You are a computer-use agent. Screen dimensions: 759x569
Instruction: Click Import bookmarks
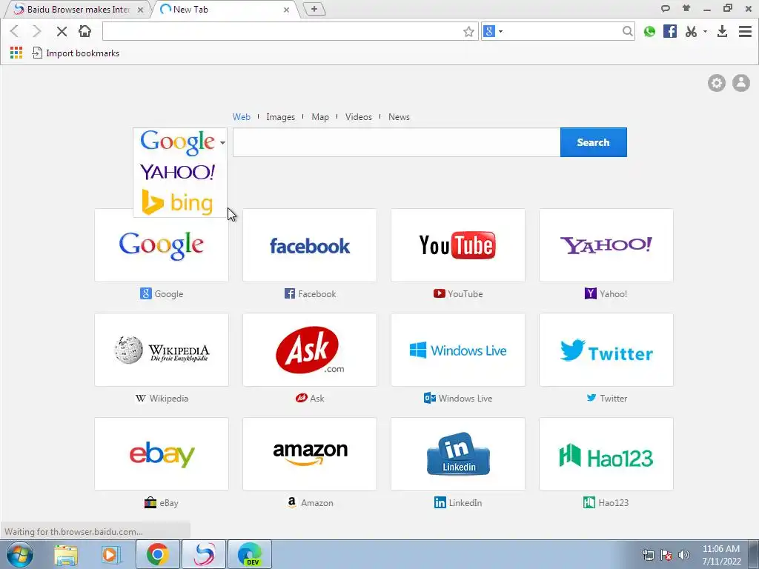[76, 53]
